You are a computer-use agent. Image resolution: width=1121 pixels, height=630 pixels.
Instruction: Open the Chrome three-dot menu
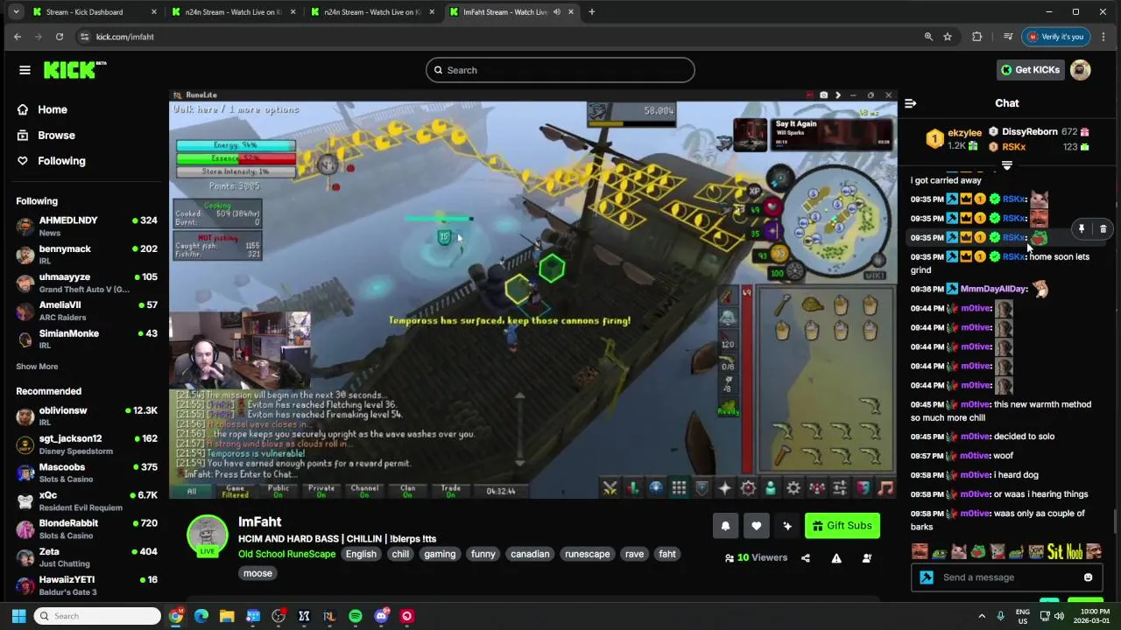pos(1103,37)
